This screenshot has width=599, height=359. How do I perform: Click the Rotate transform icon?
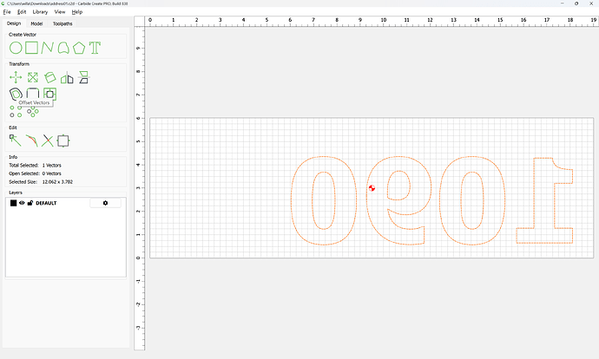click(x=49, y=77)
